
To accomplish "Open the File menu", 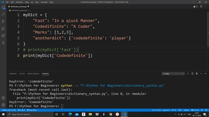I will 7,2.
